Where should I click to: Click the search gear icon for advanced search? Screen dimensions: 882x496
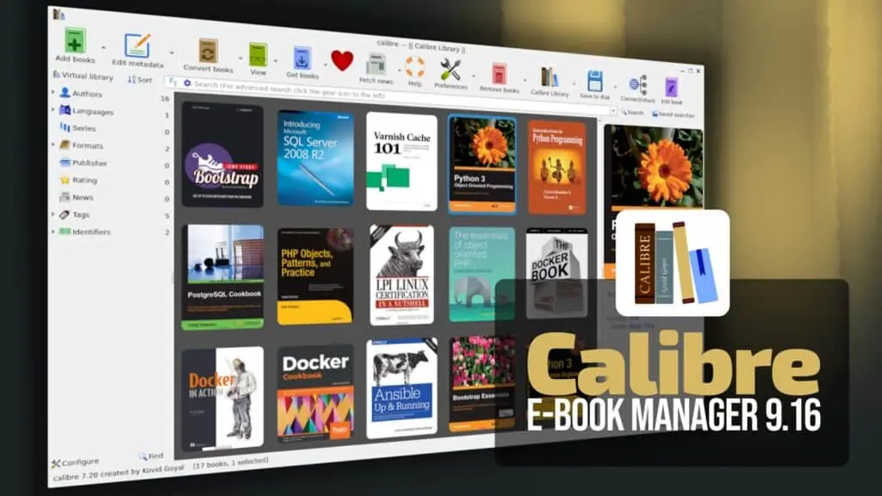pos(187,84)
